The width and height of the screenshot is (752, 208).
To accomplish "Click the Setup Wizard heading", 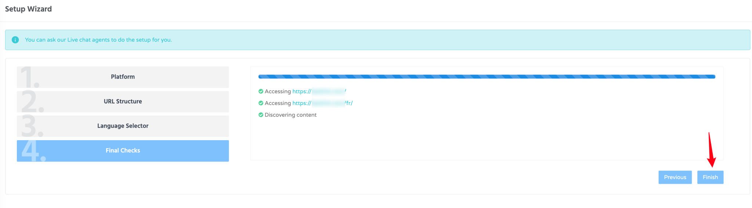I will (x=28, y=9).
